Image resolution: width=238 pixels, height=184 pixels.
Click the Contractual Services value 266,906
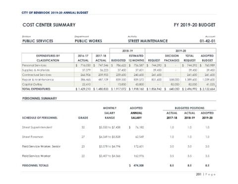coord(85,75)
